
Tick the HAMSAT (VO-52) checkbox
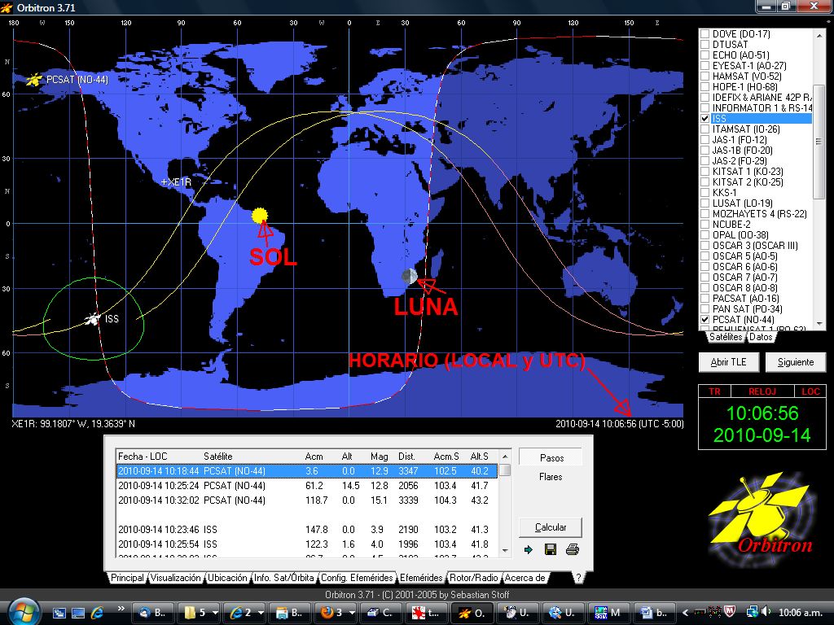705,76
